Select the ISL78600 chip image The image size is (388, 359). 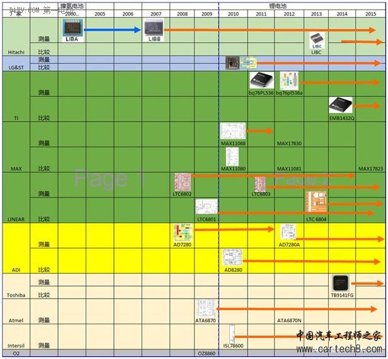click(x=232, y=334)
